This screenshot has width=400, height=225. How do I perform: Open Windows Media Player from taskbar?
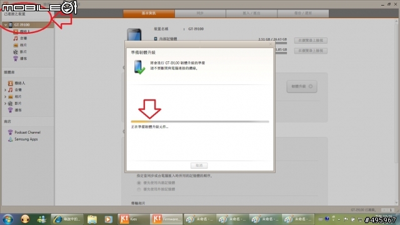coord(108,219)
